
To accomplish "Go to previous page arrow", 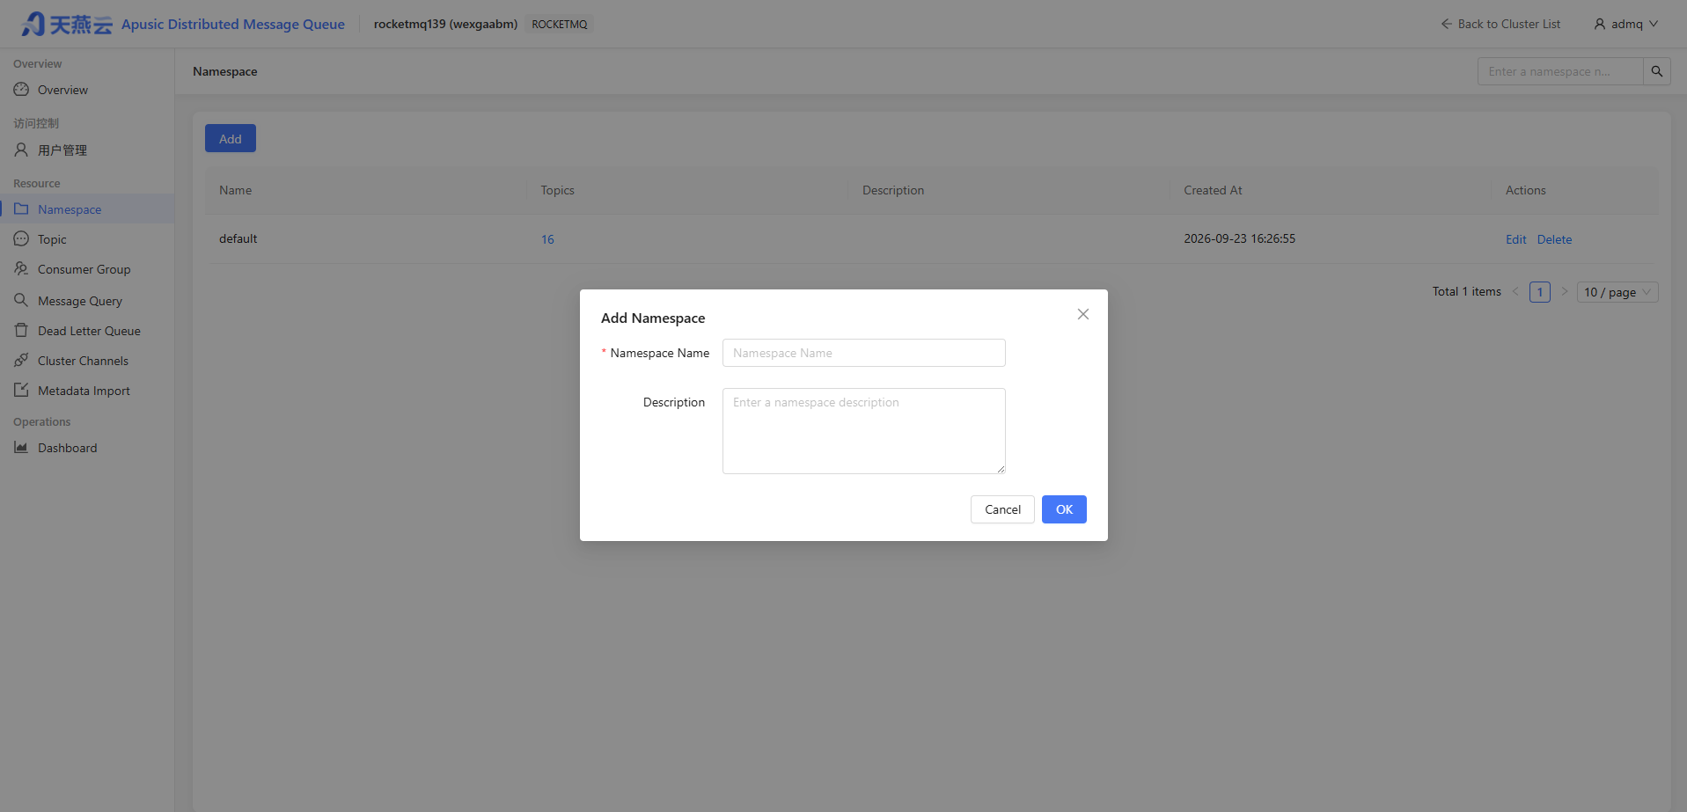I will [1515, 292].
